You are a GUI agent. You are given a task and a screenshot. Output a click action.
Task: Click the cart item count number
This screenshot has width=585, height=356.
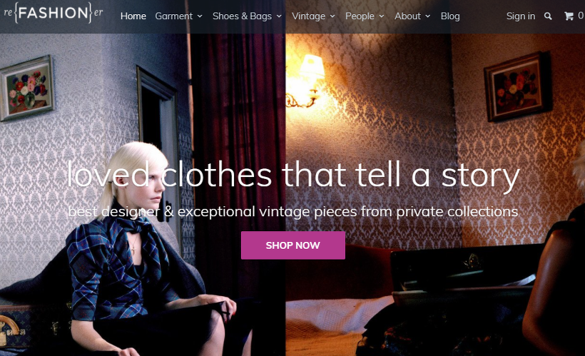pos(581,16)
